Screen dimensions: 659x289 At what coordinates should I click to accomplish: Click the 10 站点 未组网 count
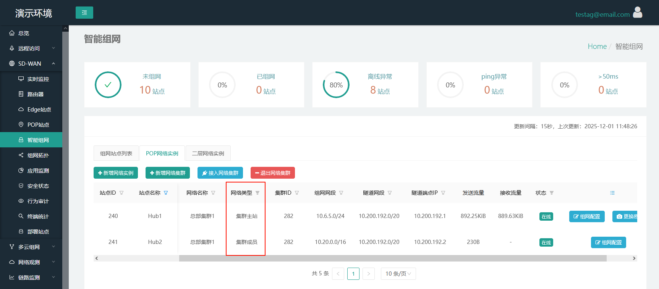click(x=152, y=90)
